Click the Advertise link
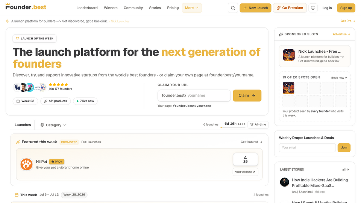This screenshot has width=361, height=203. pos(341,34)
